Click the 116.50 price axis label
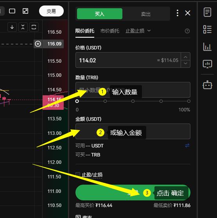Image resolution: width=217 pixels, height=218 pixels. coord(54,32)
